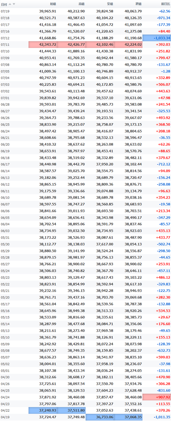Select the 07/11 date cell

[5, 44]
